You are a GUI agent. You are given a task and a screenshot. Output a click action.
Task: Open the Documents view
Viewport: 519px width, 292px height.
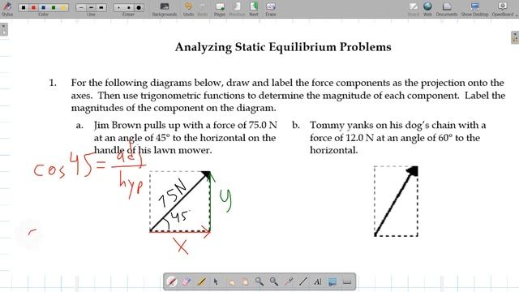click(x=447, y=9)
